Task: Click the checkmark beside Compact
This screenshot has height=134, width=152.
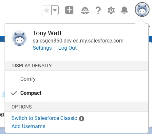Action: coord(14,93)
